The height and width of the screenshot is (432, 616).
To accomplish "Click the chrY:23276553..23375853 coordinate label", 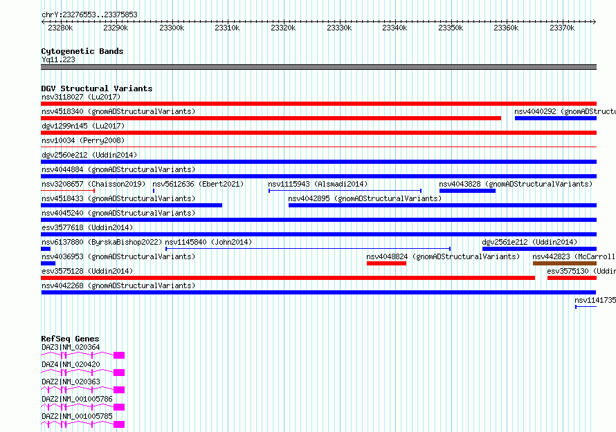I will (89, 15).
